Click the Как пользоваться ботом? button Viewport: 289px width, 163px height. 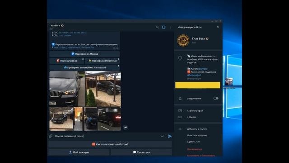point(110,144)
